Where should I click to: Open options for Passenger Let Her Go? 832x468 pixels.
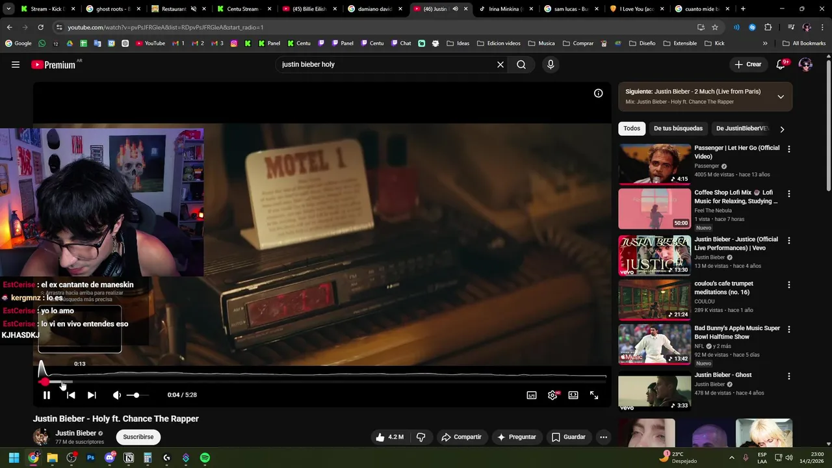pos(789,149)
